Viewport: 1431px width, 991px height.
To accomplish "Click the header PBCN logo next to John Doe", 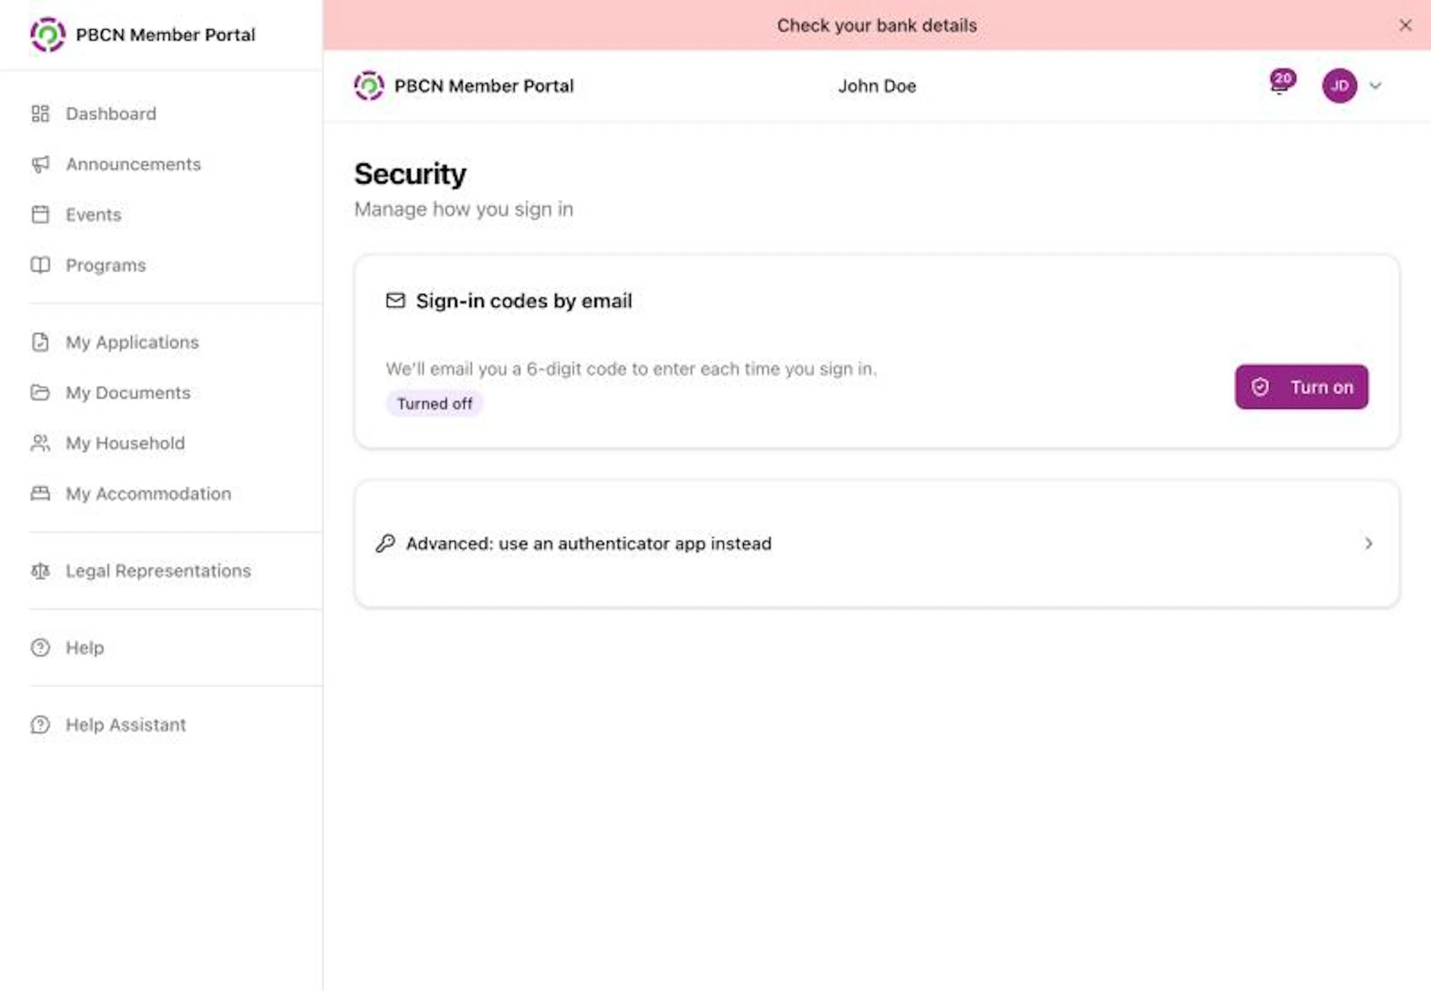I will click(x=369, y=86).
